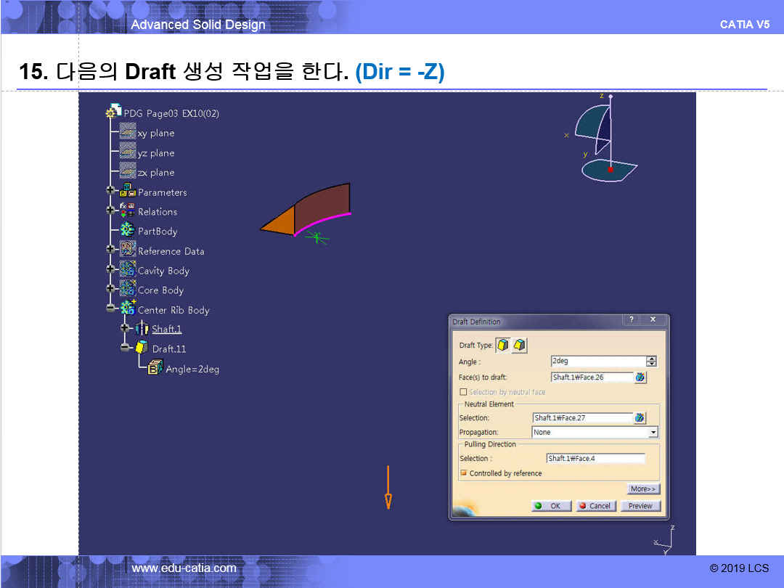Open the Propagation dropdown
This screenshot has width=784, height=588.
click(653, 433)
